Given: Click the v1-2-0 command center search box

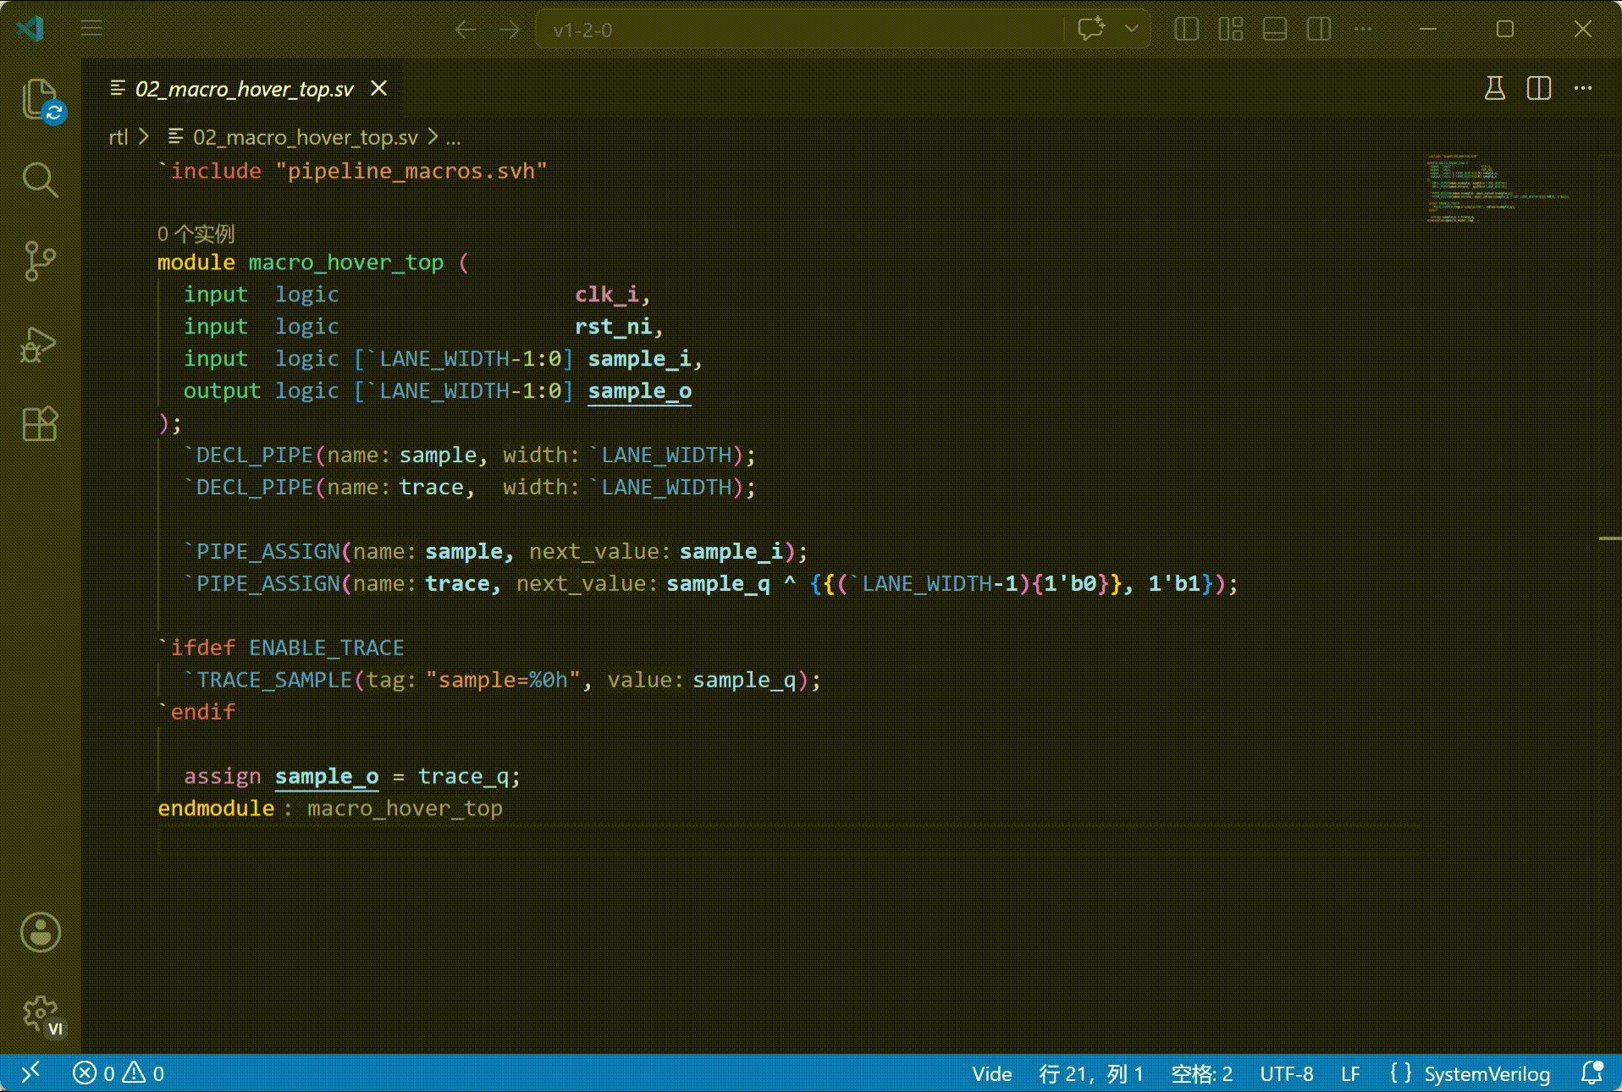Looking at the screenshot, I should click(x=800, y=30).
